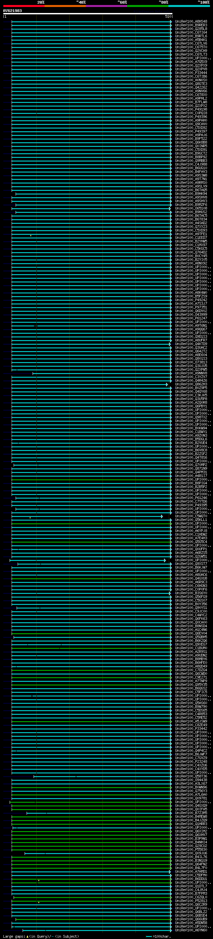Click the orange ~40% identity legend segment

[65, 6]
